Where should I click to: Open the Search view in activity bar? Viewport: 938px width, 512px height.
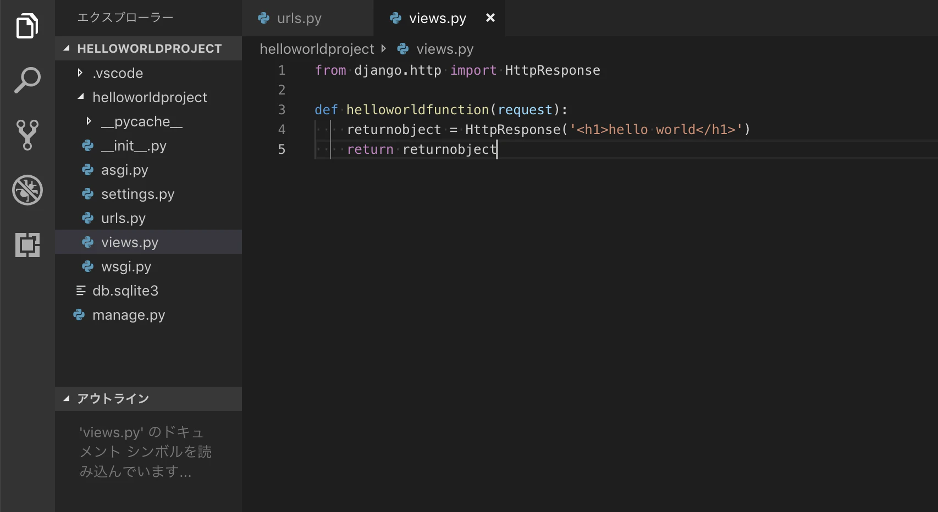[x=27, y=80]
